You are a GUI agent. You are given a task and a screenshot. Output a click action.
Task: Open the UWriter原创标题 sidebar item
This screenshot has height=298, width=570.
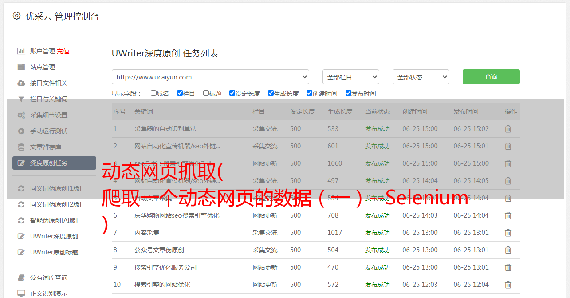54,252
